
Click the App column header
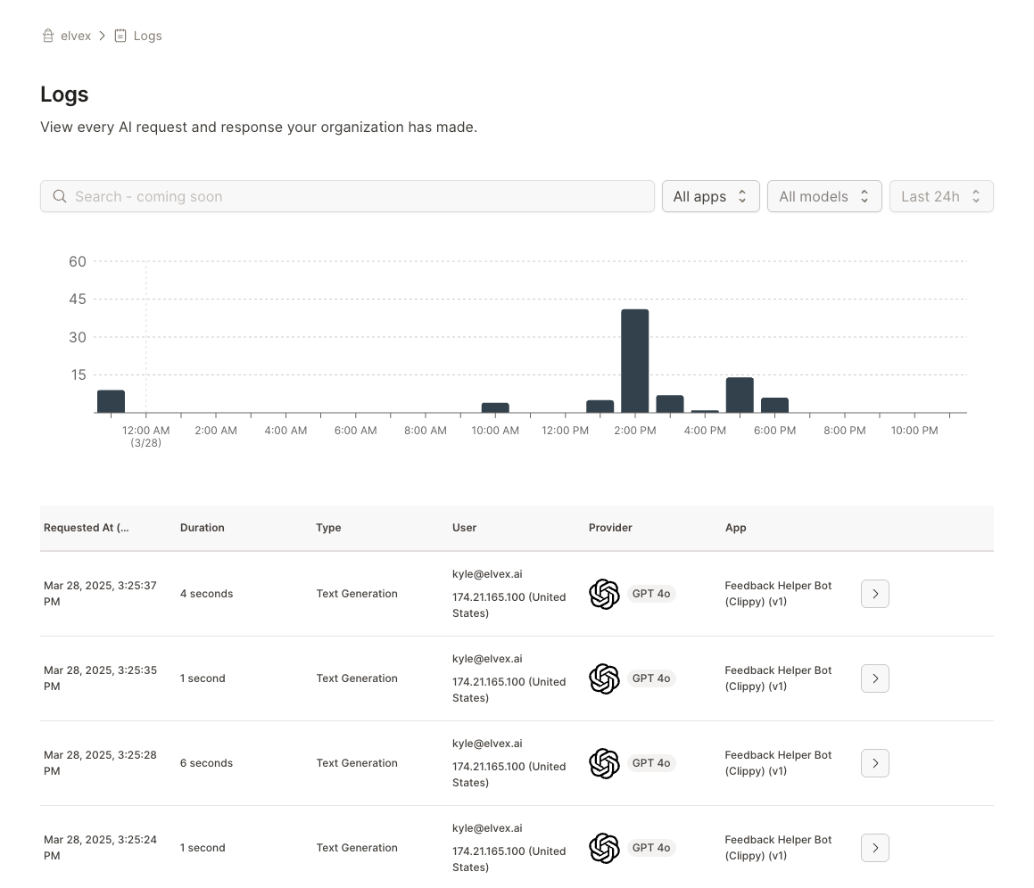pos(736,528)
